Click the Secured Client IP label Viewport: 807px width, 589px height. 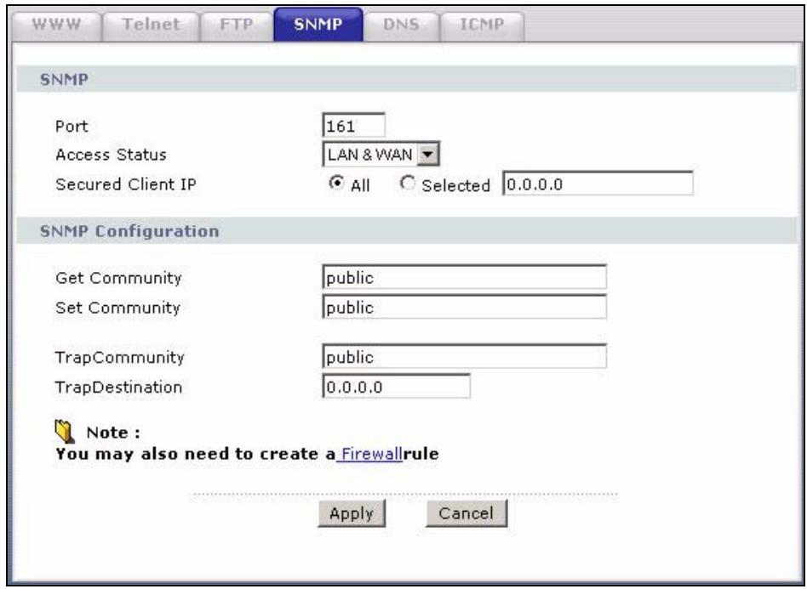[x=126, y=184]
